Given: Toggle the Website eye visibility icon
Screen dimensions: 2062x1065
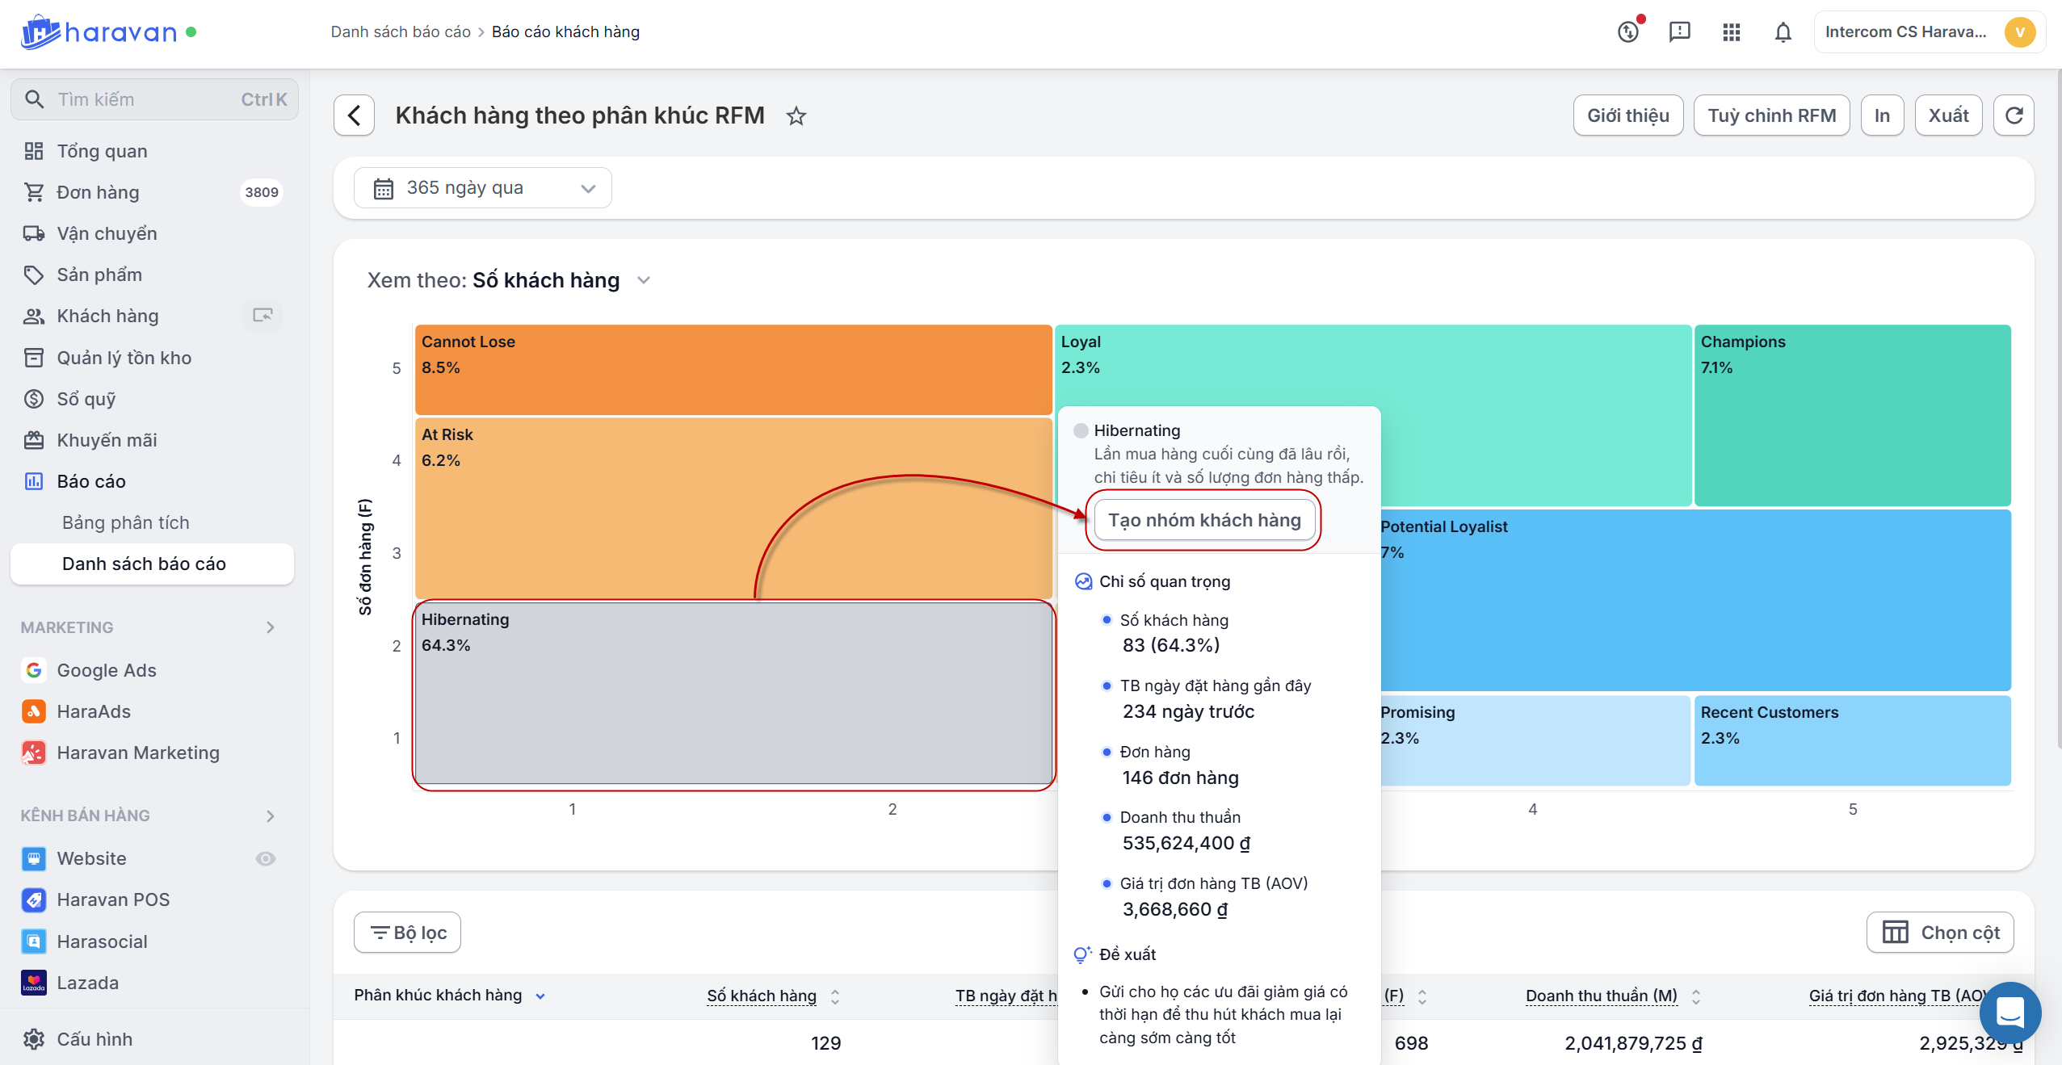Looking at the screenshot, I should 265,858.
